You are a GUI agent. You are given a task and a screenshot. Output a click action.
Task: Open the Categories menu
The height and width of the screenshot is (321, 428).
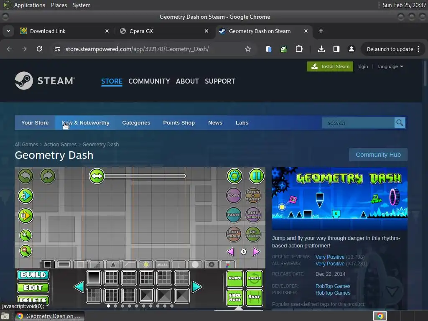(136, 123)
